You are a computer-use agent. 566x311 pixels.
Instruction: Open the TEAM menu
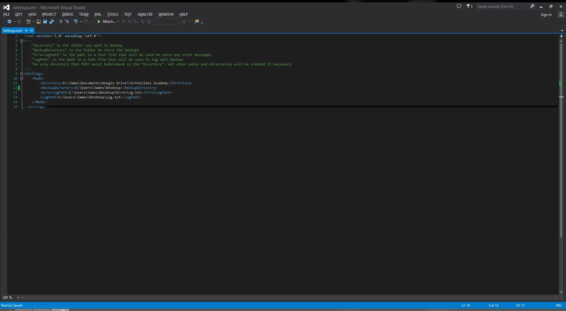point(84,14)
